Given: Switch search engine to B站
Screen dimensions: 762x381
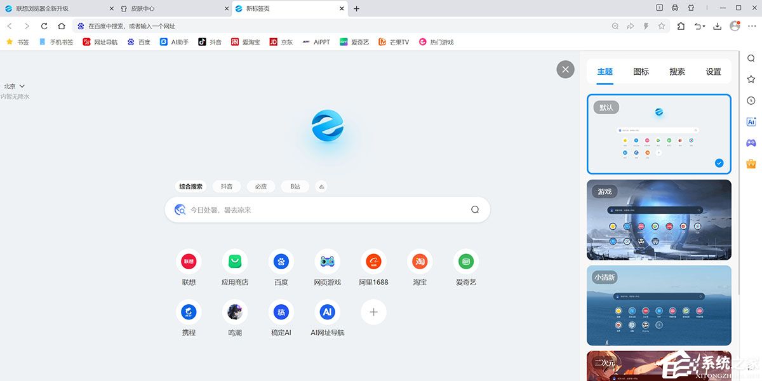Looking at the screenshot, I should pyautogui.click(x=295, y=187).
